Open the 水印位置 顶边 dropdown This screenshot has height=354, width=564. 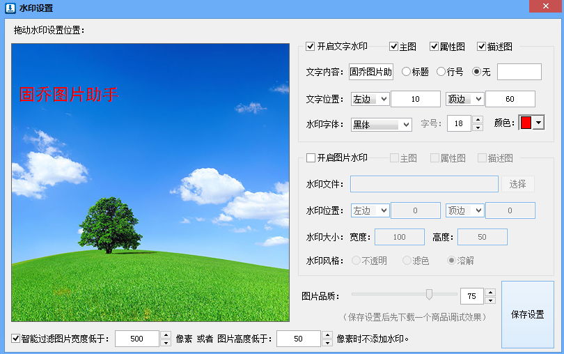464,210
